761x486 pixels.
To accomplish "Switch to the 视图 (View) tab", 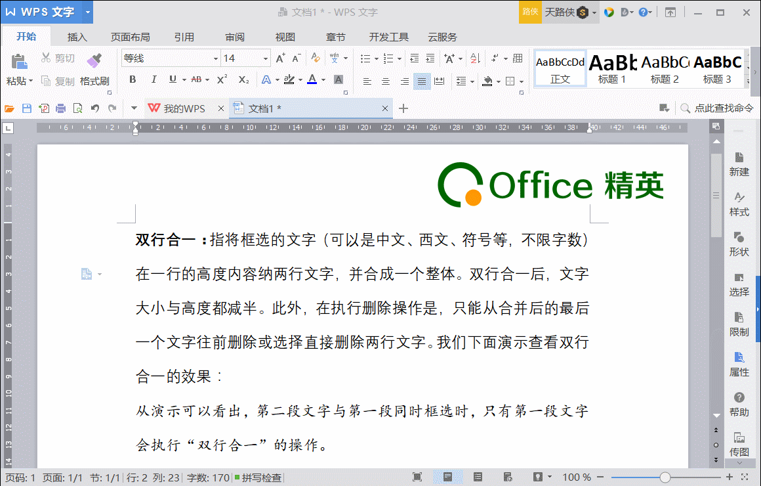I will click(285, 37).
